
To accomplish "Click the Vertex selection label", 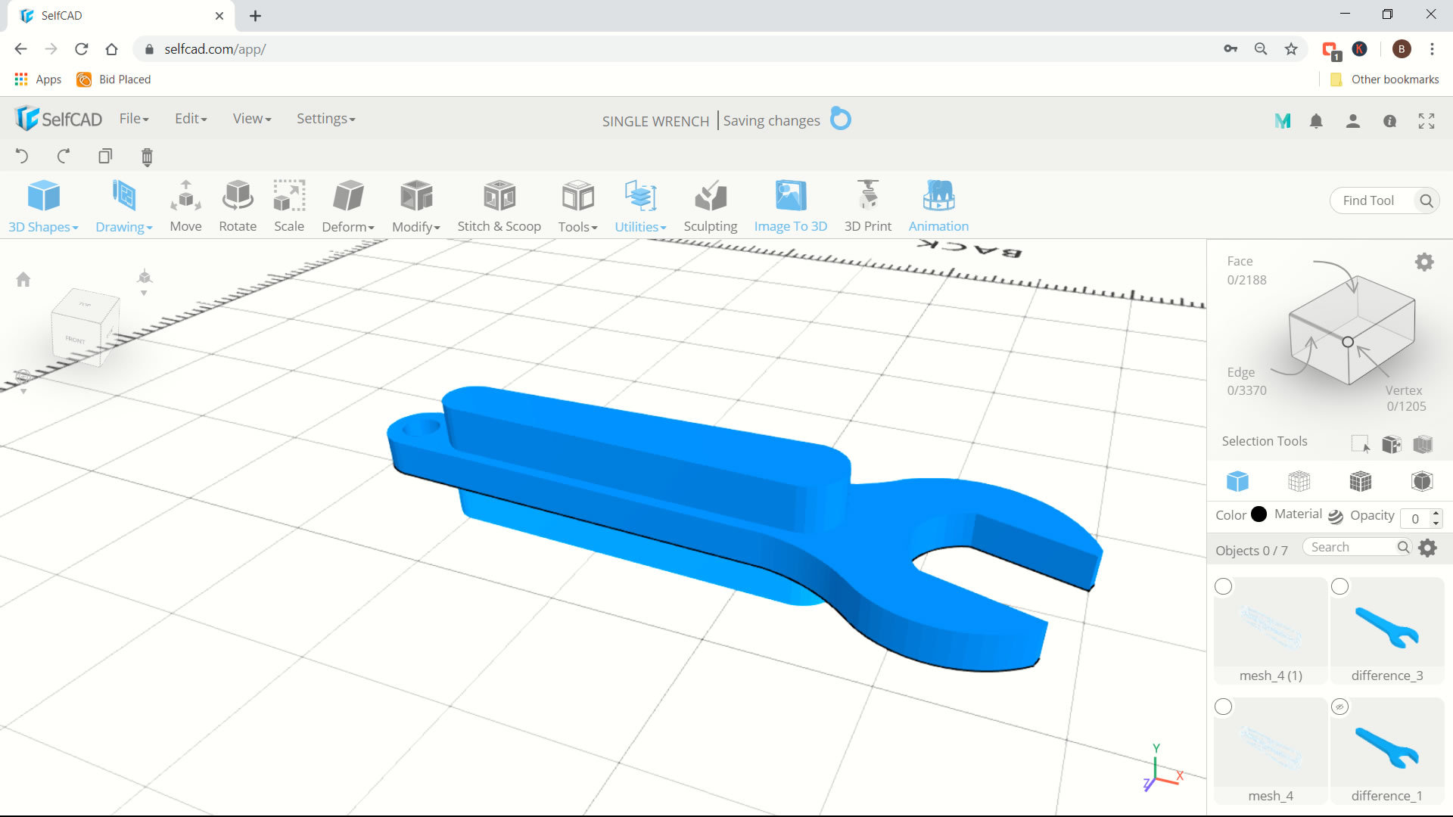I will pos(1404,390).
